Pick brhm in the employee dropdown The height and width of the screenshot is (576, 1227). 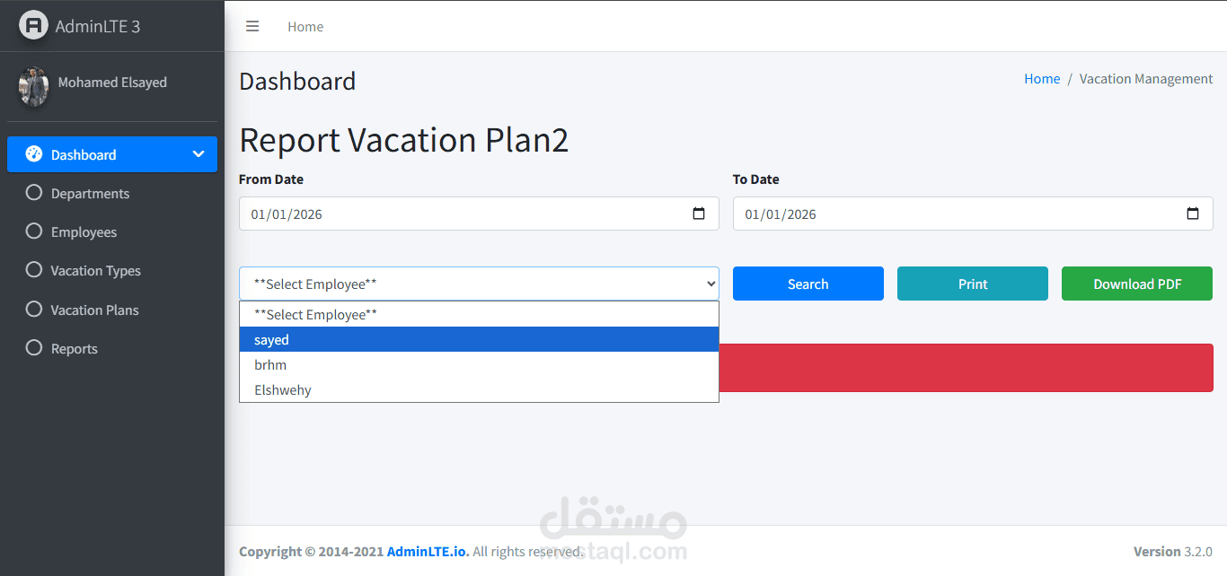pos(479,364)
